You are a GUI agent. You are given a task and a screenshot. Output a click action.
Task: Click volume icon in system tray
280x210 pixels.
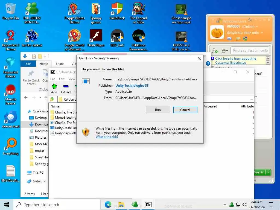click(x=244, y=205)
